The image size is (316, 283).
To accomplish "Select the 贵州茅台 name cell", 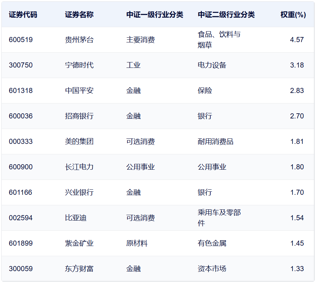I will coord(79,40).
